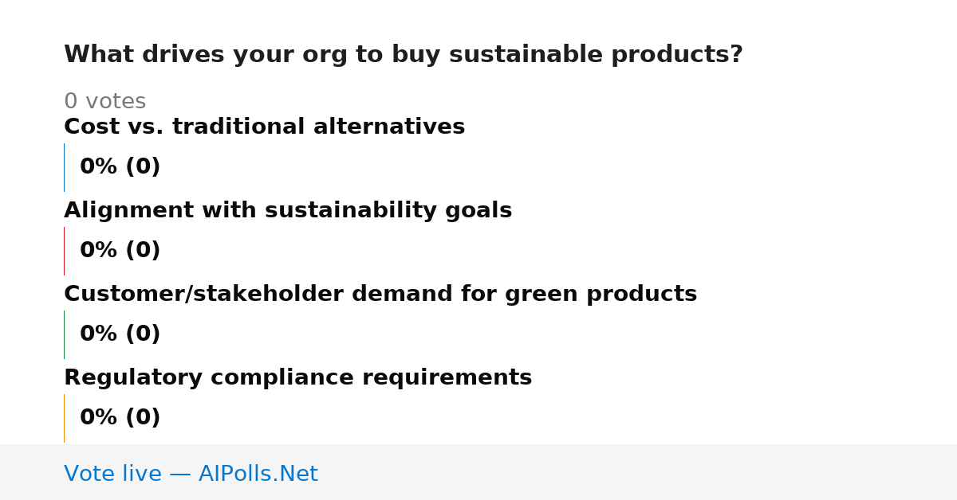The width and height of the screenshot is (957, 500).
Task: Click the orange bar for Regulatory compliance
Action: point(64,418)
